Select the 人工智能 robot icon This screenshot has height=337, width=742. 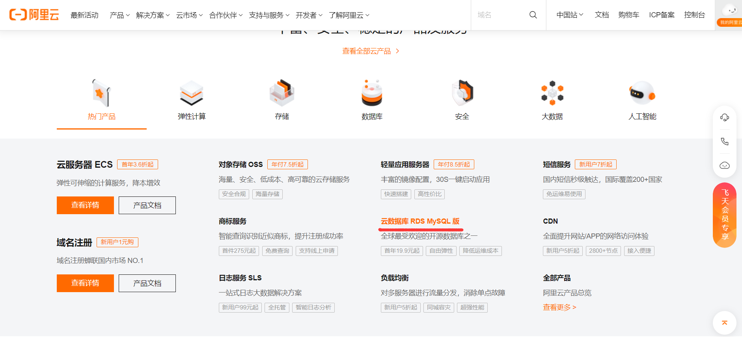(x=642, y=94)
